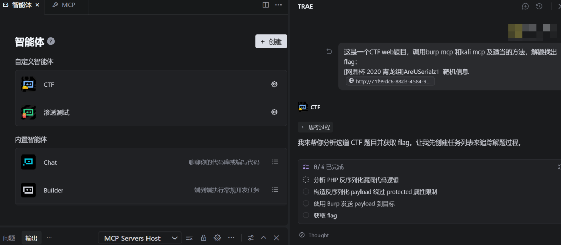Select the built-in Chat agent
Image resolution: width=561 pixels, height=245 pixels.
(x=151, y=162)
